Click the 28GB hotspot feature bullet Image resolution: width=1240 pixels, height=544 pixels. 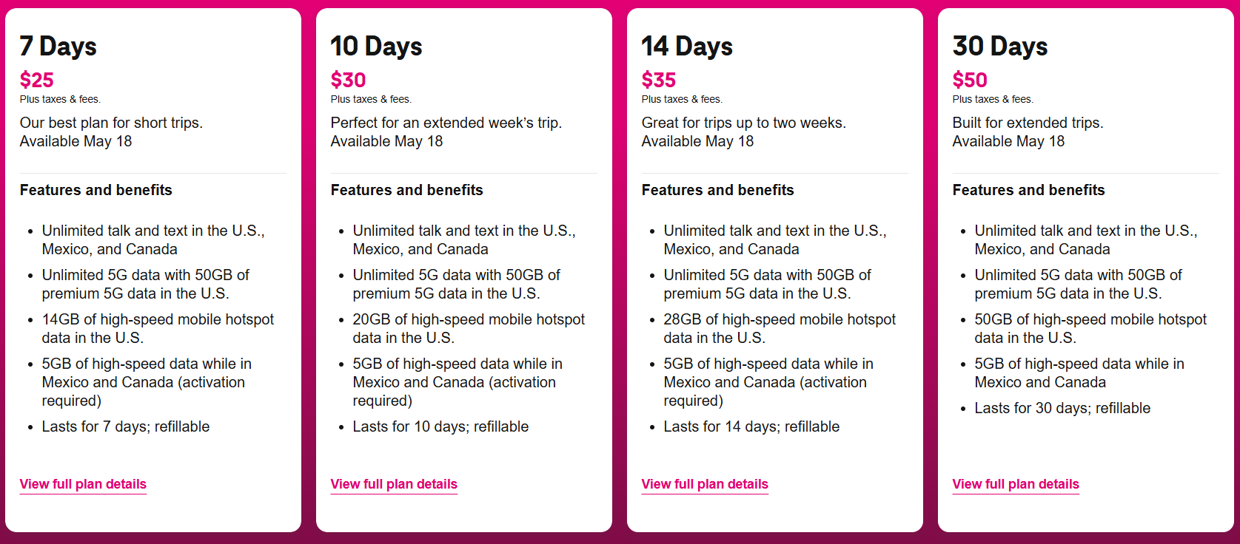point(780,329)
